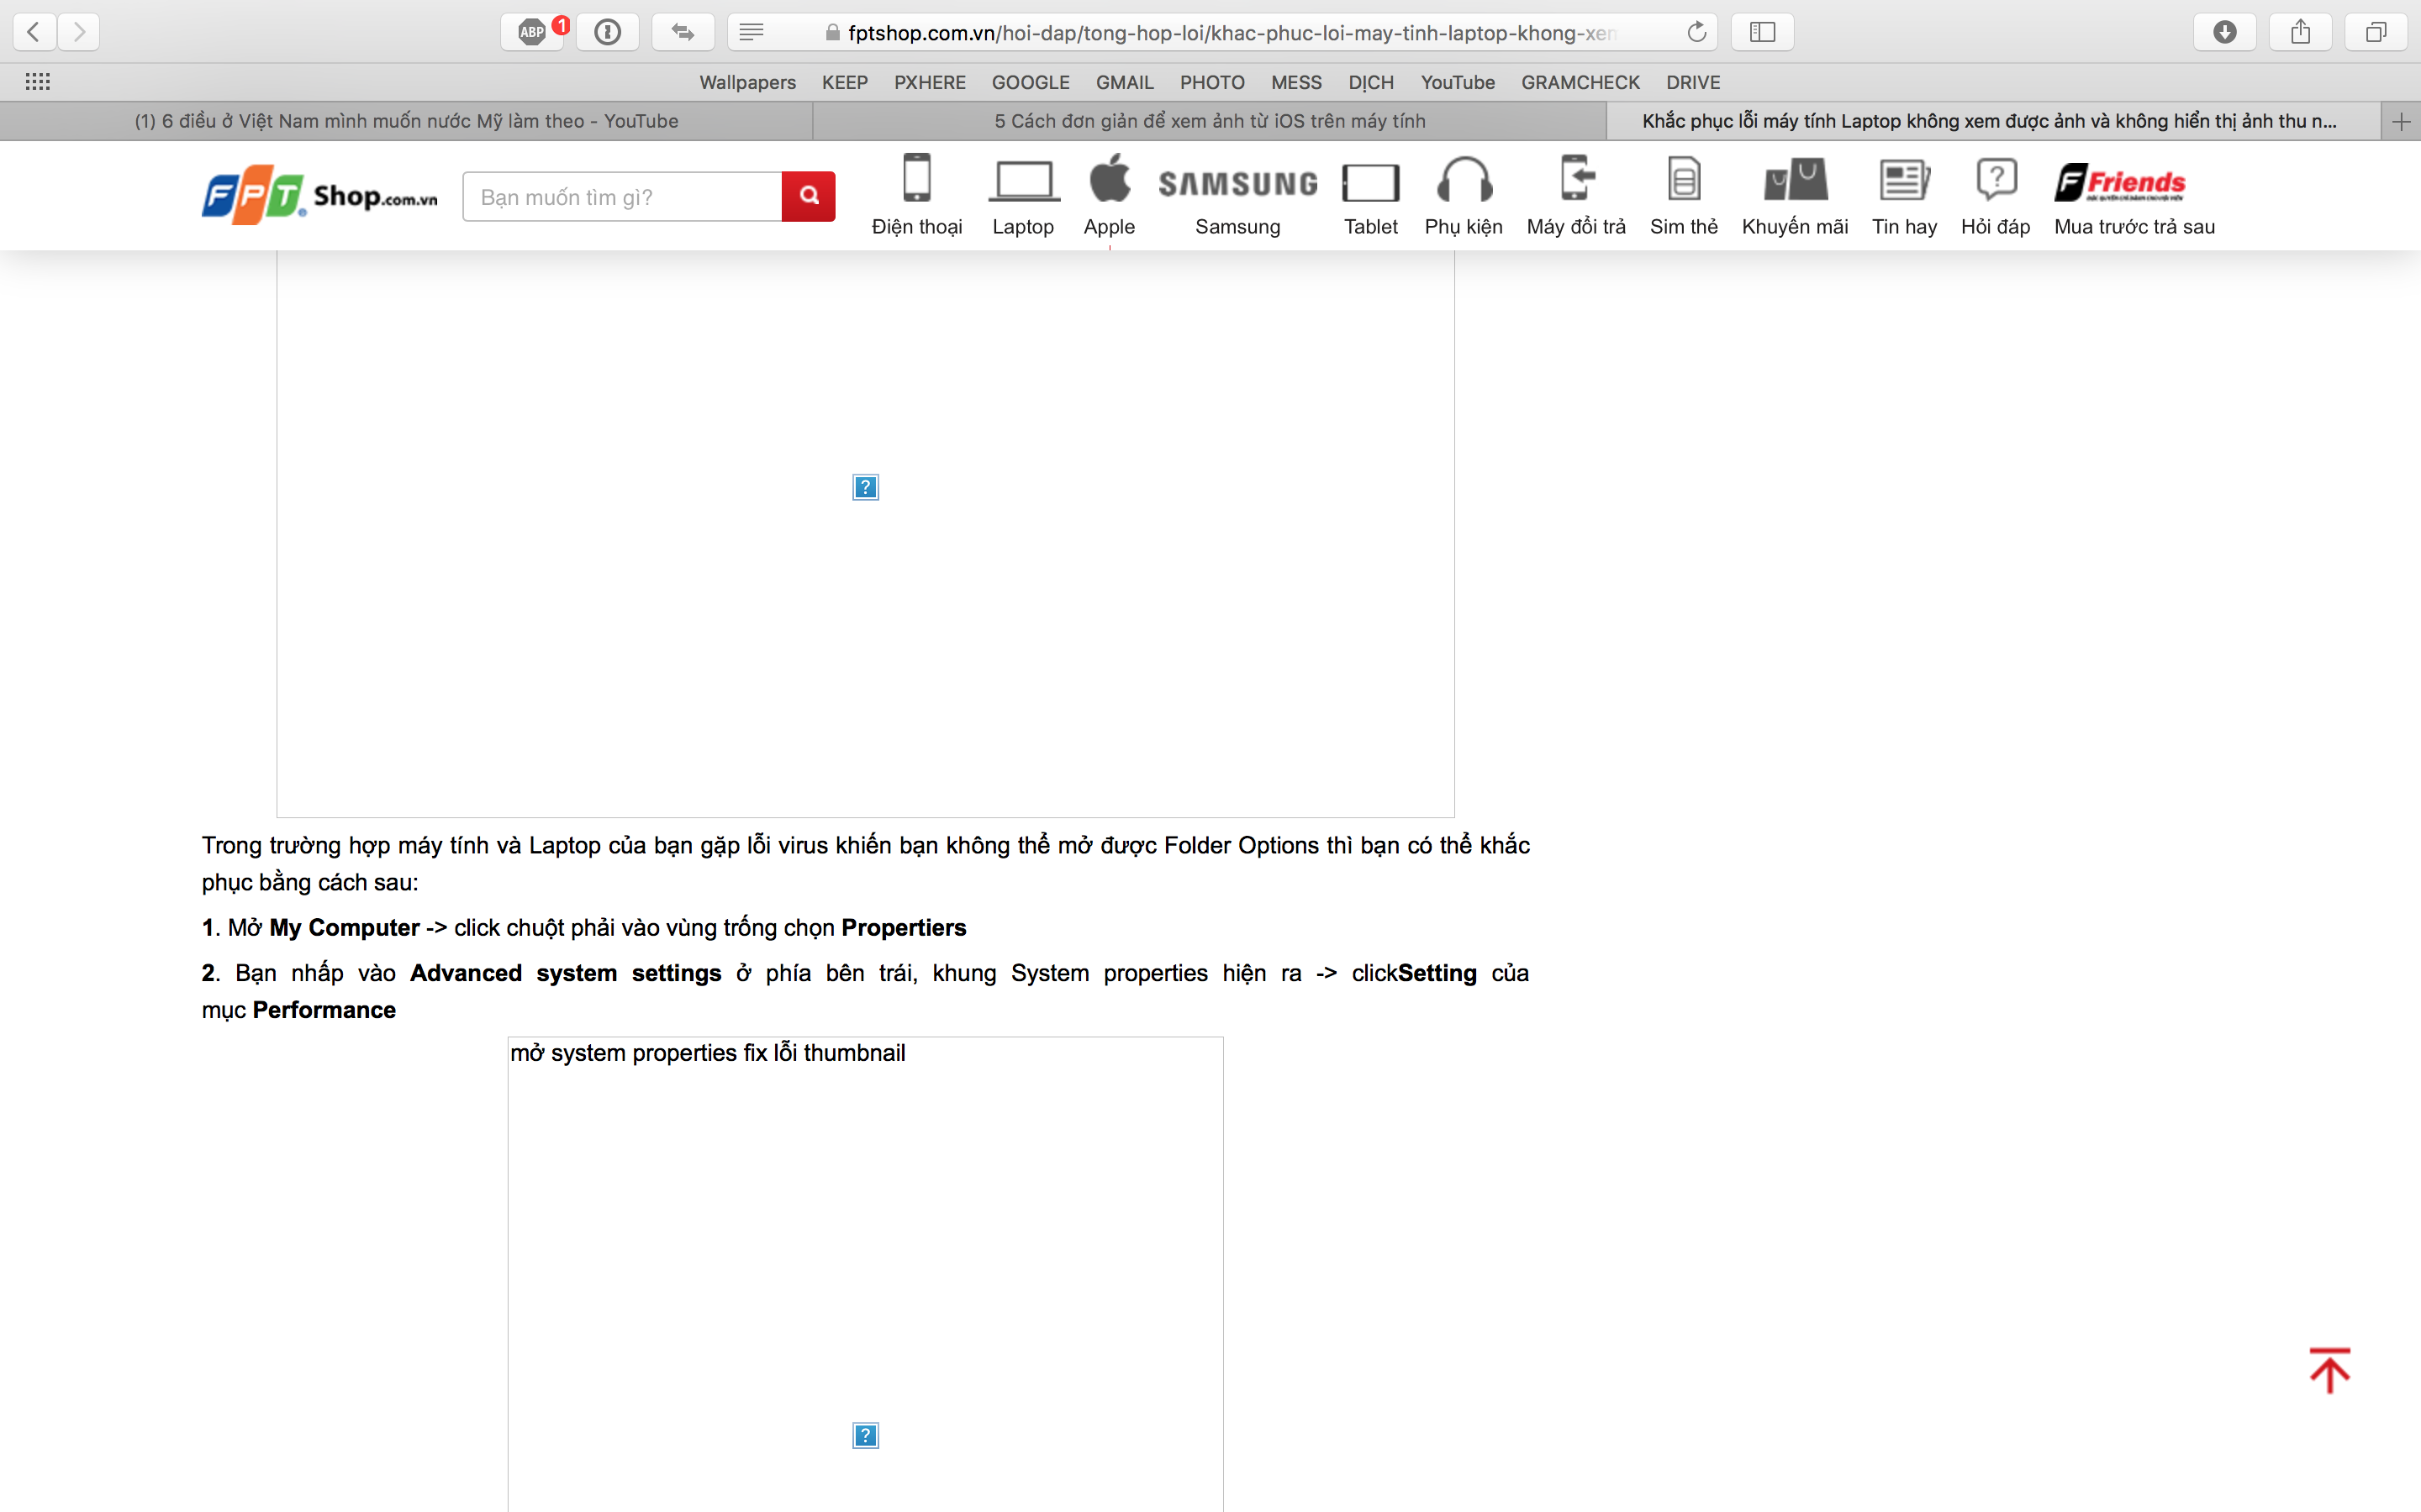
Task: Open the Safari downloads icon
Action: tap(2224, 32)
